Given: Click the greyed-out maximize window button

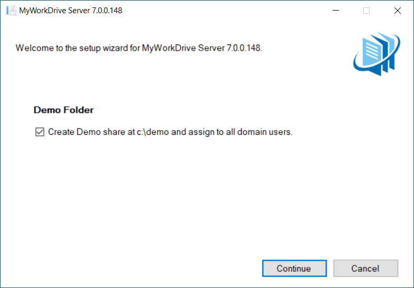Looking at the screenshot, I should [x=366, y=10].
